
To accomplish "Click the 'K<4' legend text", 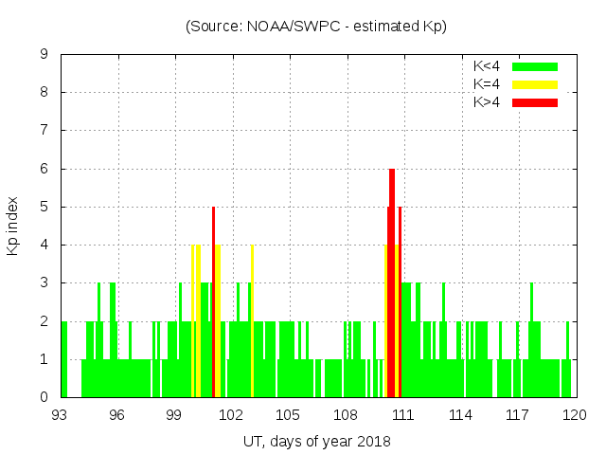I will pos(486,66).
